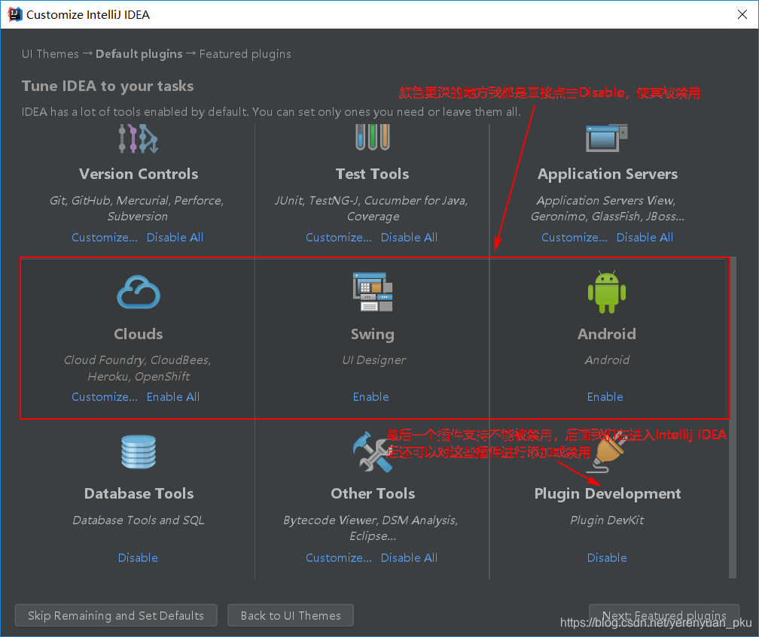Click the Database Tools cylinder icon
The width and height of the screenshot is (759, 637).
[139, 452]
